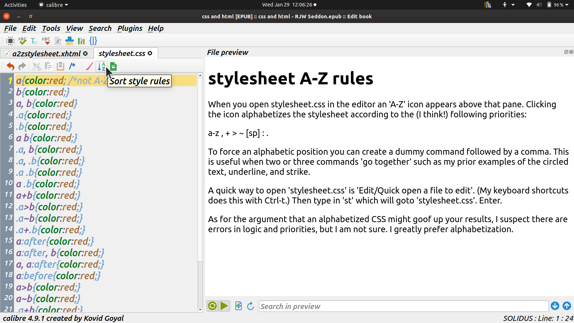Click the refresh preview button

pos(250,306)
